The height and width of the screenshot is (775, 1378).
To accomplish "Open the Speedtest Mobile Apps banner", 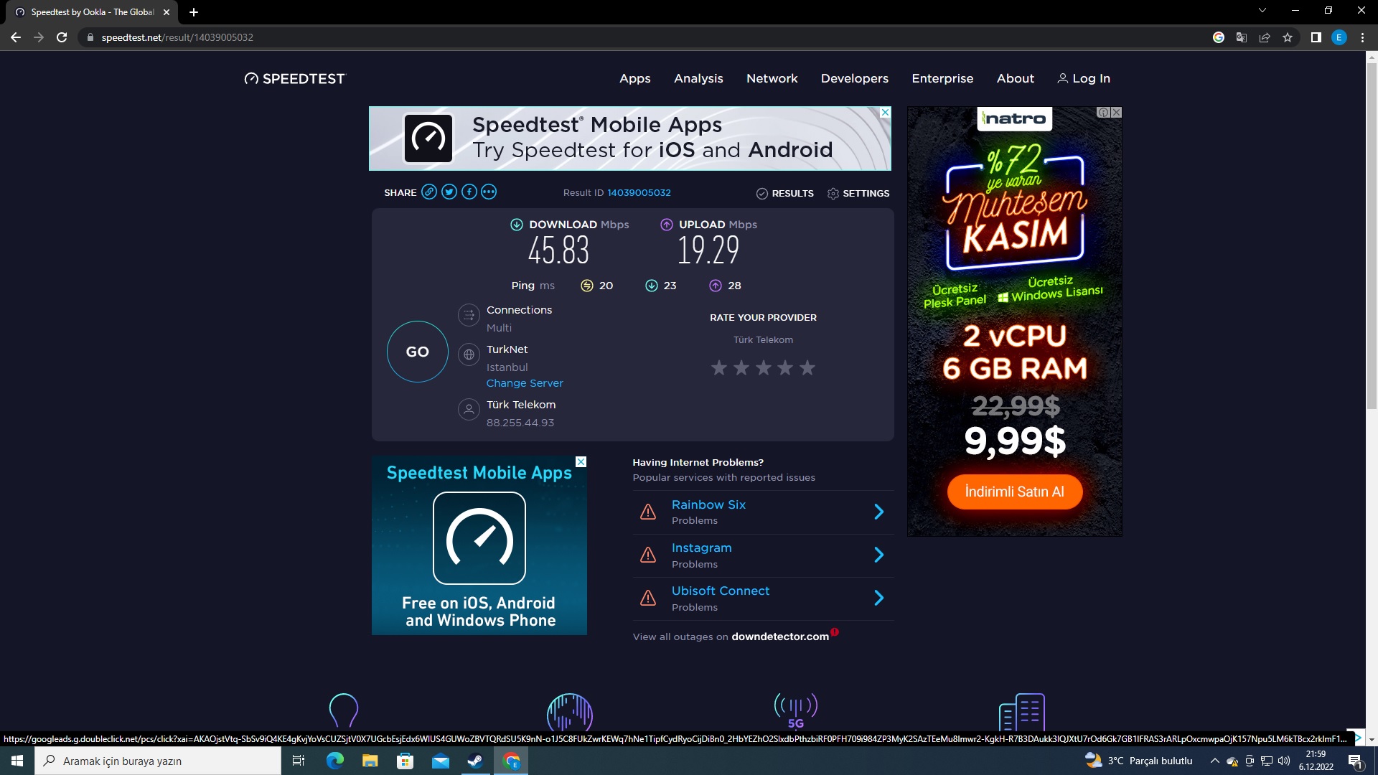I will 630,138.
